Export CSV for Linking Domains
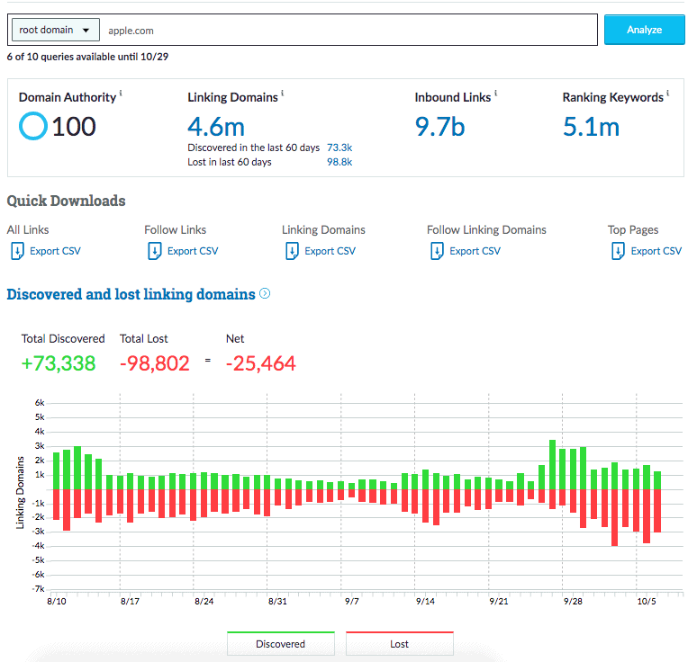 [330, 251]
